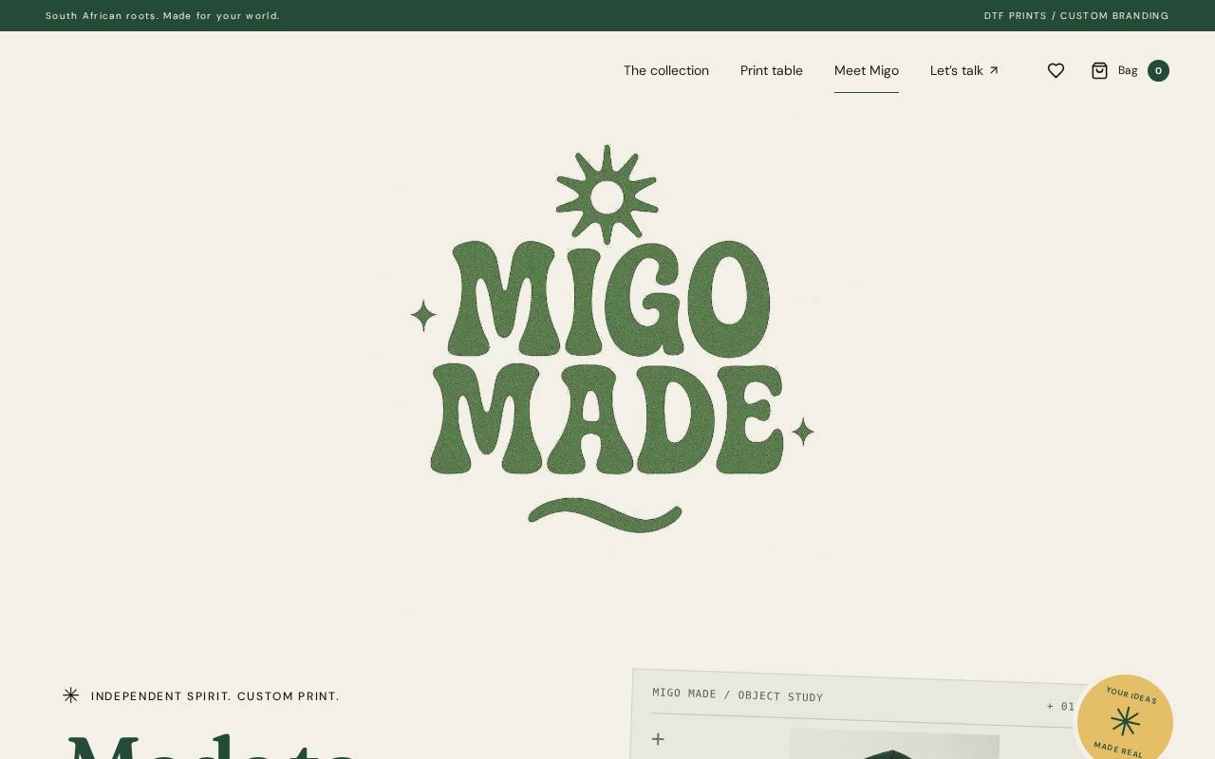Image resolution: width=1215 pixels, height=759 pixels.
Task: Click the + 01 card number
Action: pyautogui.click(x=1060, y=706)
